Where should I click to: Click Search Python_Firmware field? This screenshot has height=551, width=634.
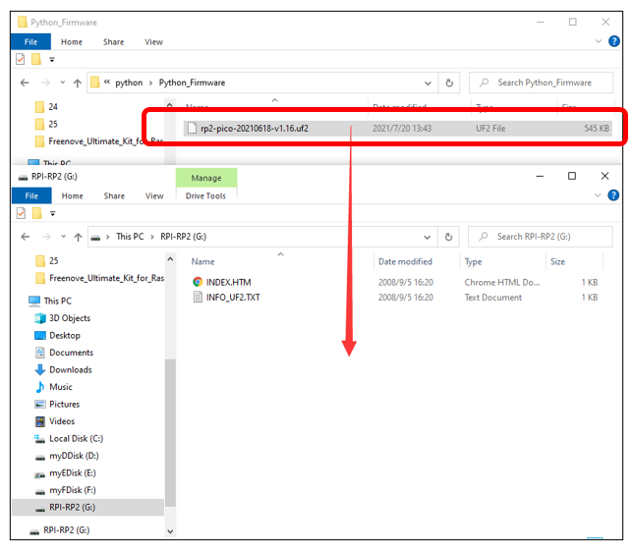pyautogui.click(x=541, y=83)
